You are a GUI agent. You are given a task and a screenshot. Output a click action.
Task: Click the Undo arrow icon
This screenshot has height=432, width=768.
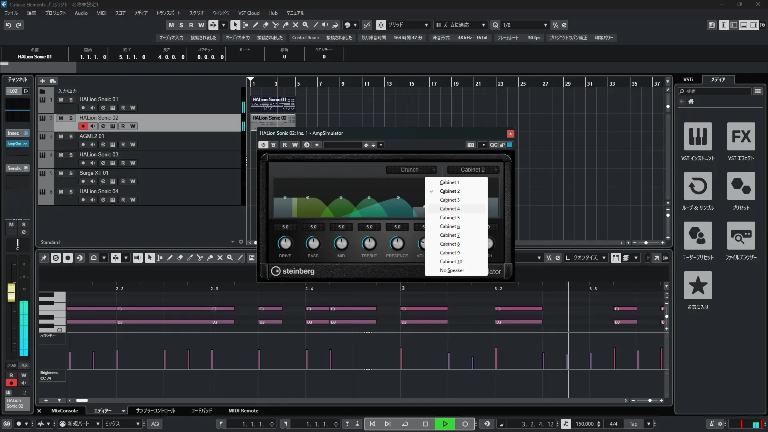click(x=8, y=25)
